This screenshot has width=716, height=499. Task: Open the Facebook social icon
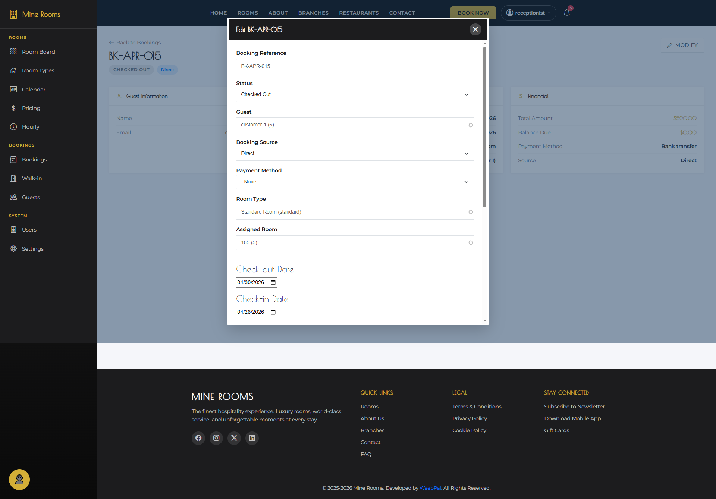198,438
